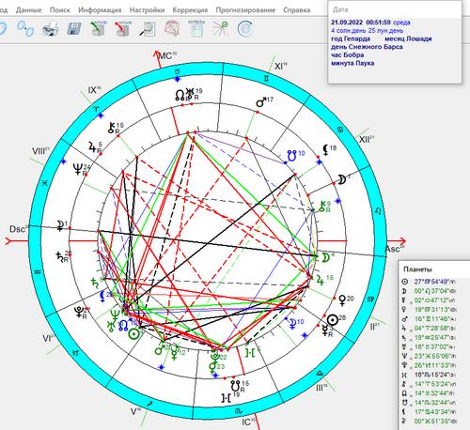This screenshot has height=430, width=470.
Task: Open the Информация menu
Action: tap(100, 10)
